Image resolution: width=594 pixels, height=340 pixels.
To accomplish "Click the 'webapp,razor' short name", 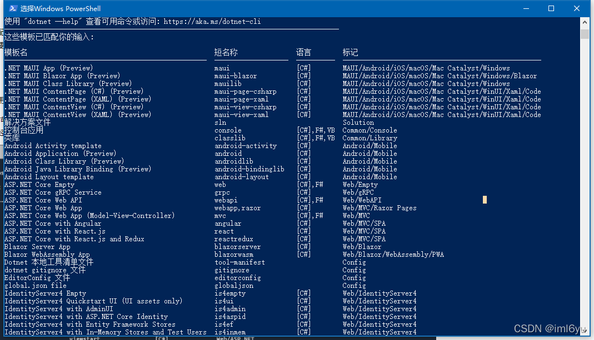I will pyautogui.click(x=237, y=208).
